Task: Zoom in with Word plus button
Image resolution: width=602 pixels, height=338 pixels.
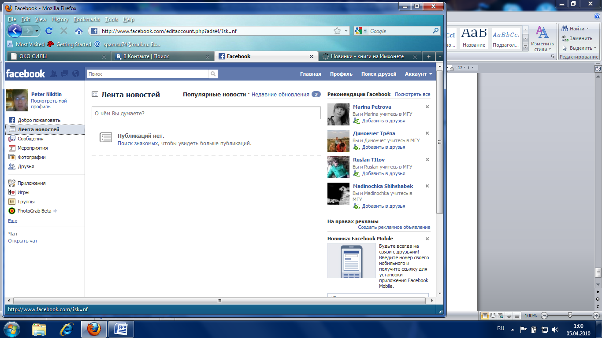Action: point(596,316)
